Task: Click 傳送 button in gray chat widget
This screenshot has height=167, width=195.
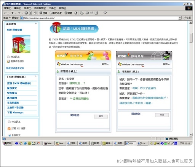Action: coord(162,115)
